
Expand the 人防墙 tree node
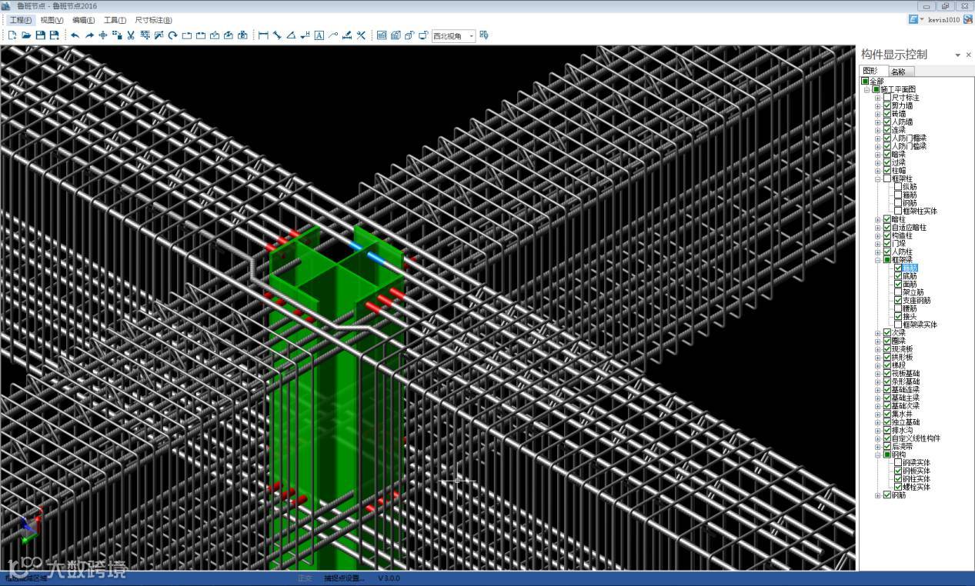877,122
